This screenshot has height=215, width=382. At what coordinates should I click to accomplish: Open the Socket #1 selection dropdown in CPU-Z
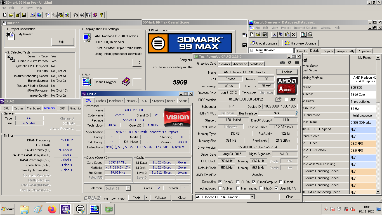coord(128,188)
